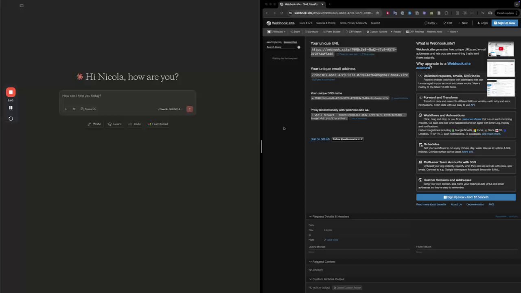Send the message with the arrow button

[x=190, y=109]
